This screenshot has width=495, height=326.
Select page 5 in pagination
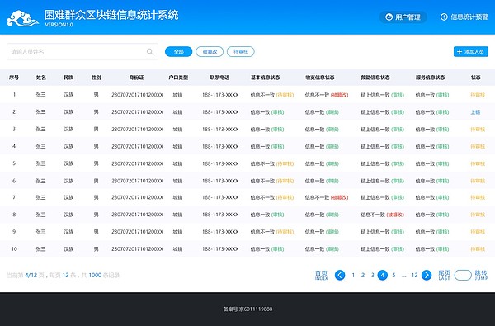coord(394,275)
